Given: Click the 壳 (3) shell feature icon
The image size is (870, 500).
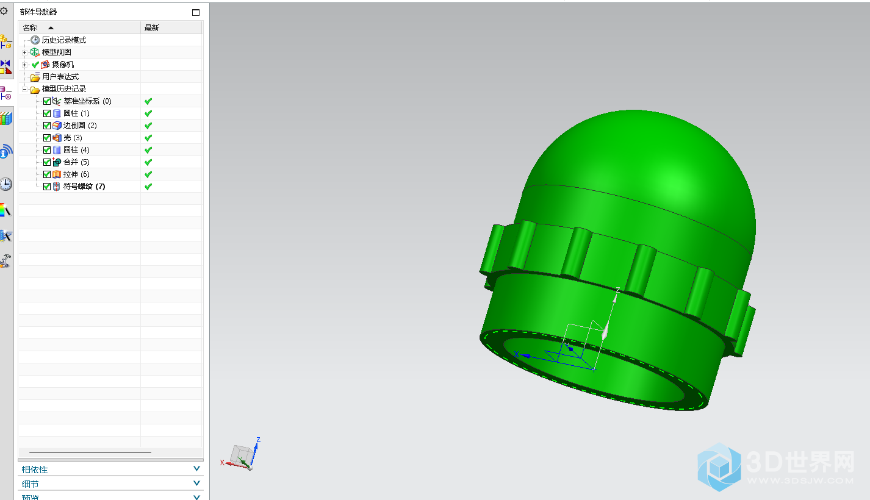Looking at the screenshot, I should (57, 138).
